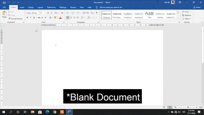
Task: Increase paragraph indent
Action: 88,13
